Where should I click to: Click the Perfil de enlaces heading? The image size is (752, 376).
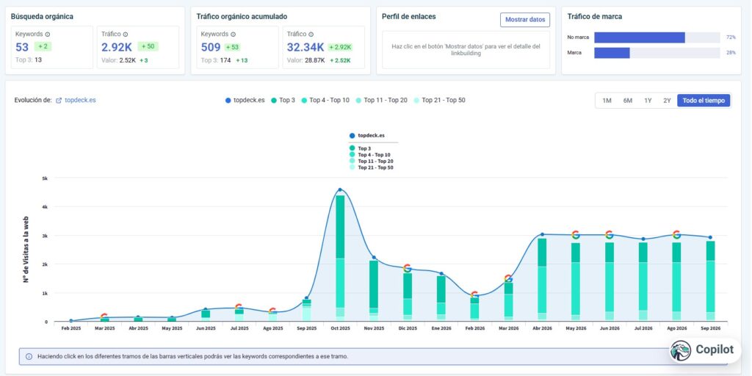(x=408, y=16)
